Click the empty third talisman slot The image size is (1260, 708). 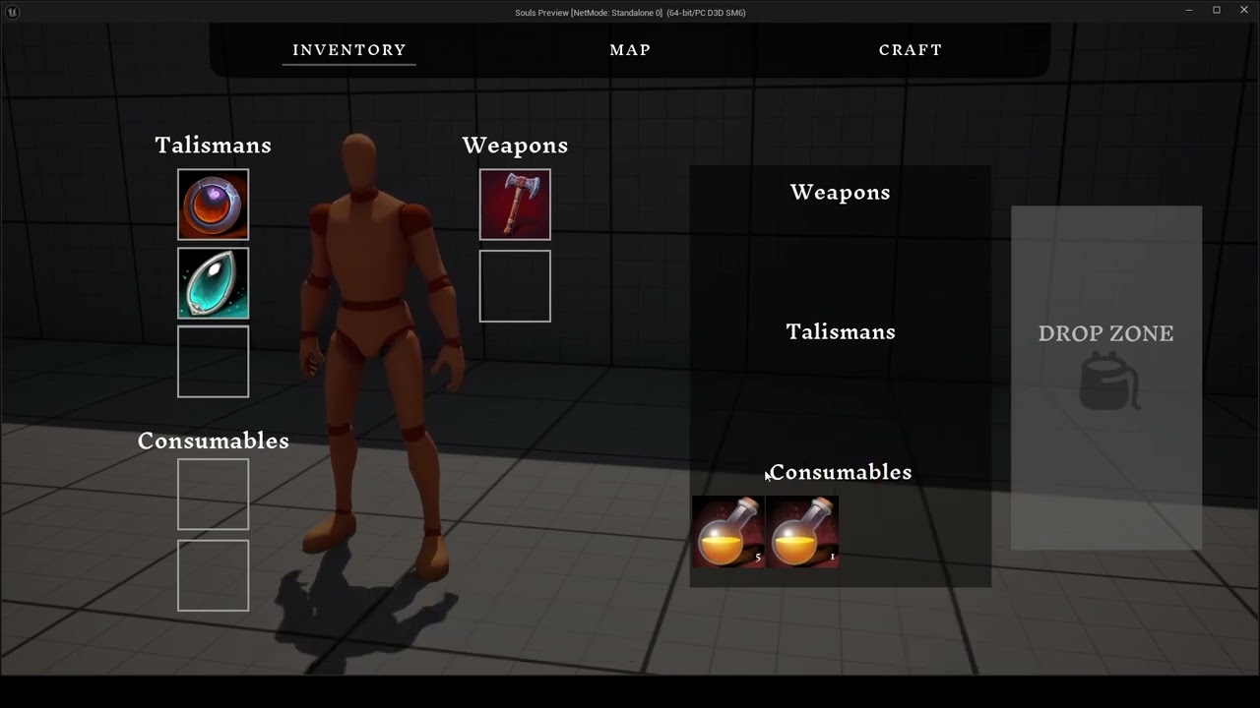[x=213, y=362]
